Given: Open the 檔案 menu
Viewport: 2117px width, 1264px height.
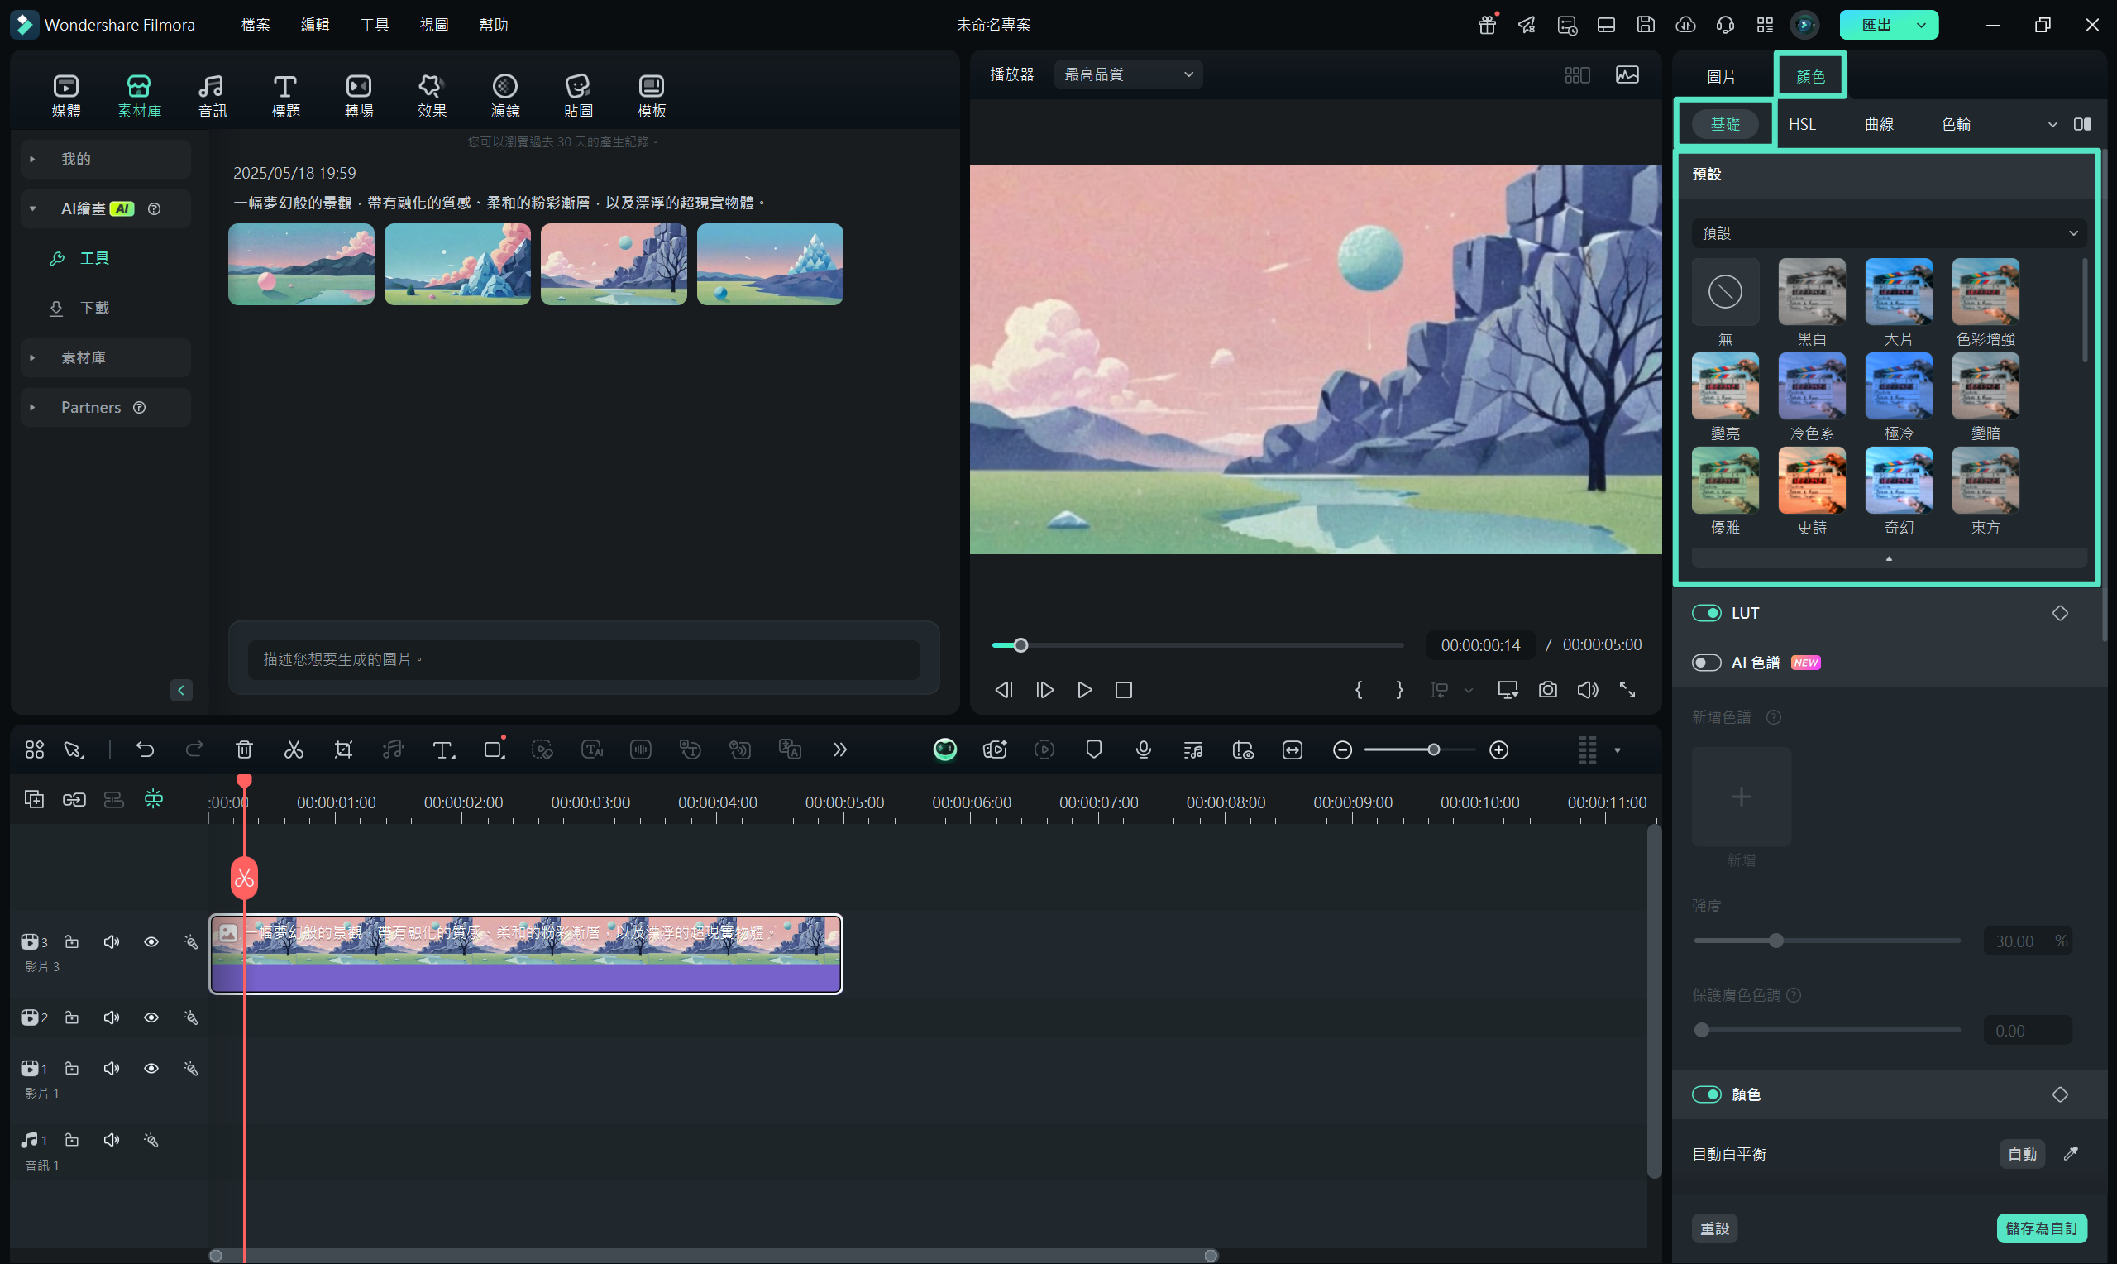Looking at the screenshot, I should [x=256, y=25].
